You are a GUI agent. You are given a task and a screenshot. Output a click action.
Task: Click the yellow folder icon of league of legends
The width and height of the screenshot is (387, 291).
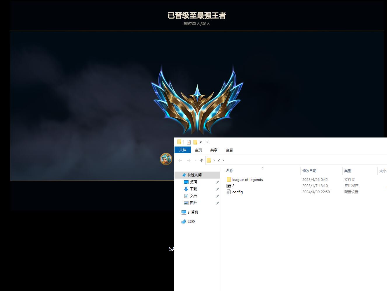click(229, 179)
